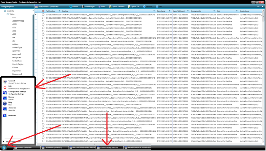Go to Next page arrow icon
Screen dimensions: 266x151
(157, 7)
